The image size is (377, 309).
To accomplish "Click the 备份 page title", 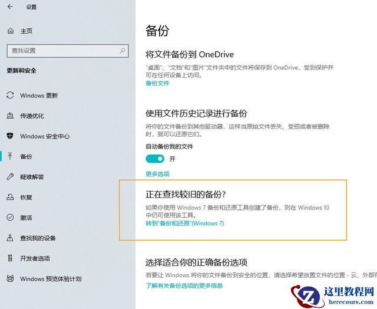I will [157, 31].
